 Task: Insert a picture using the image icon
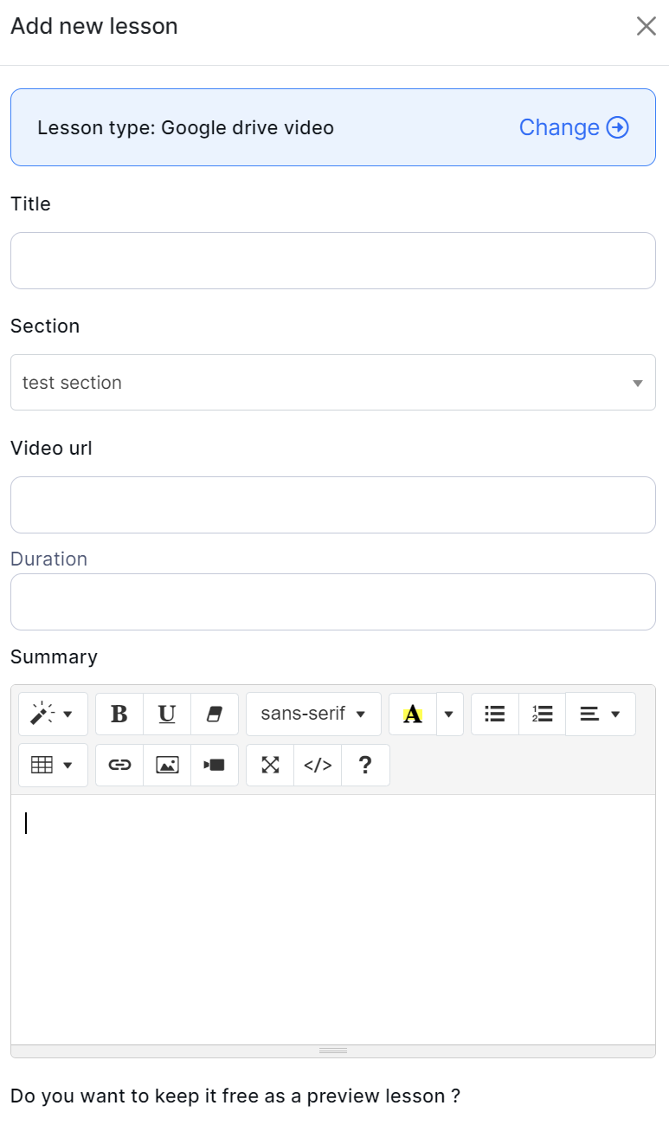(167, 765)
